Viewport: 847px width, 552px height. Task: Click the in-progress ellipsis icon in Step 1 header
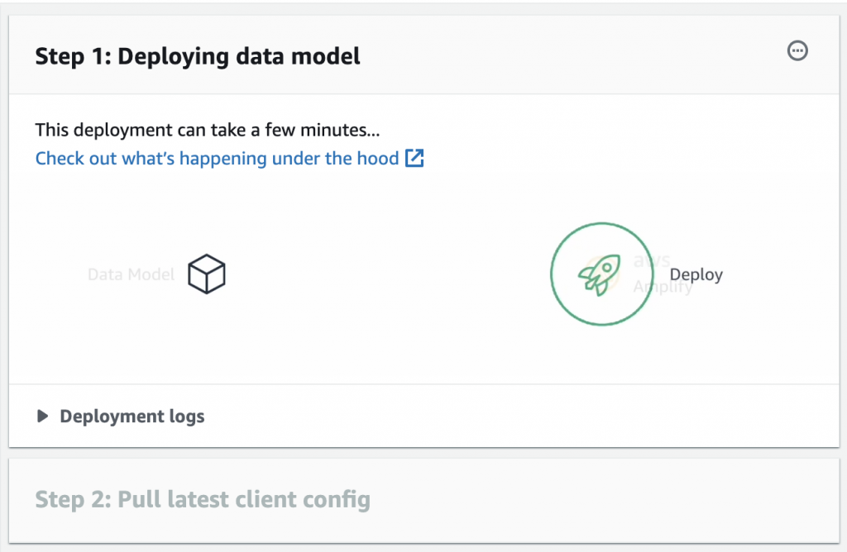coord(797,51)
